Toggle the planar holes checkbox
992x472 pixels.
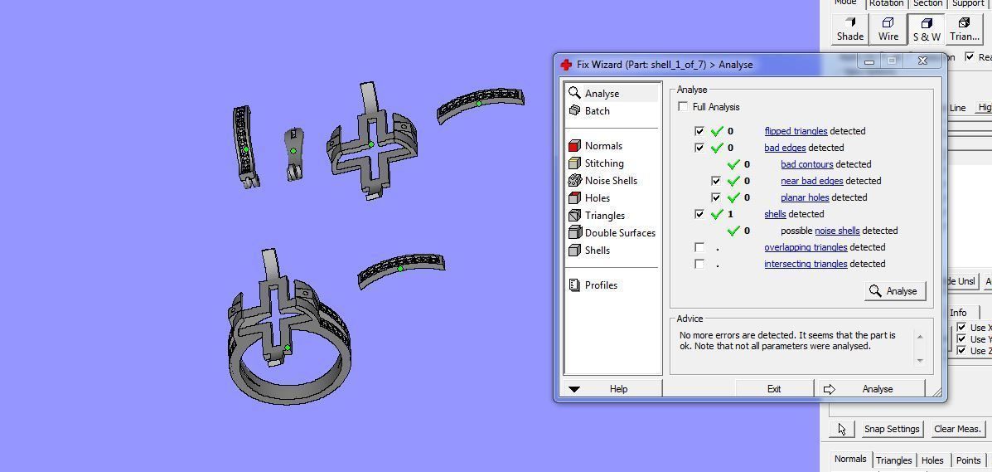click(x=715, y=197)
